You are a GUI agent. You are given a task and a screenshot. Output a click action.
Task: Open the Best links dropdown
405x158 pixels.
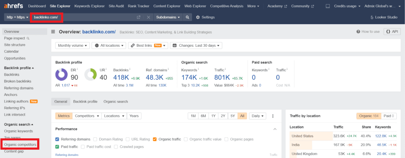[148, 46]
